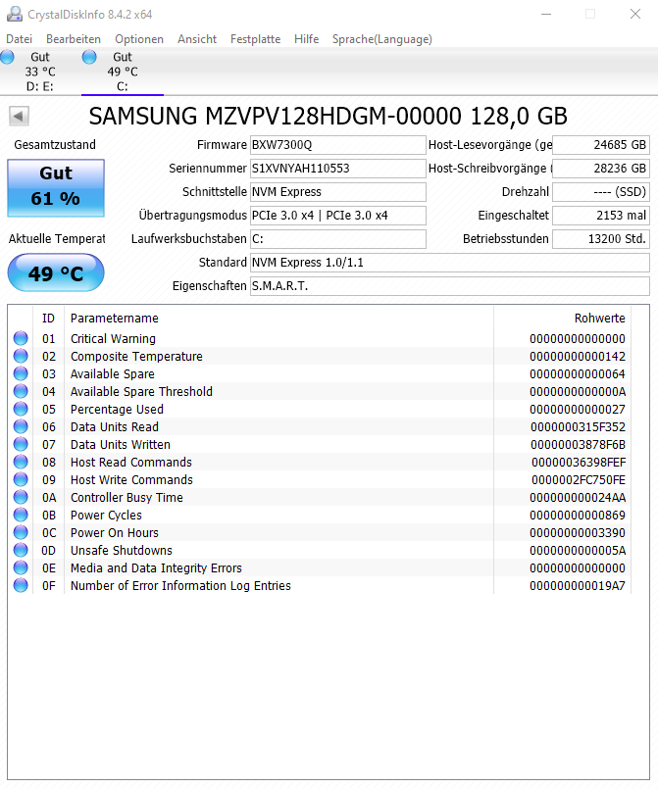This screenshot has height=788, width=658.
Task: Click the Firmware field BXW7300Q
Action: pos(337,145)
